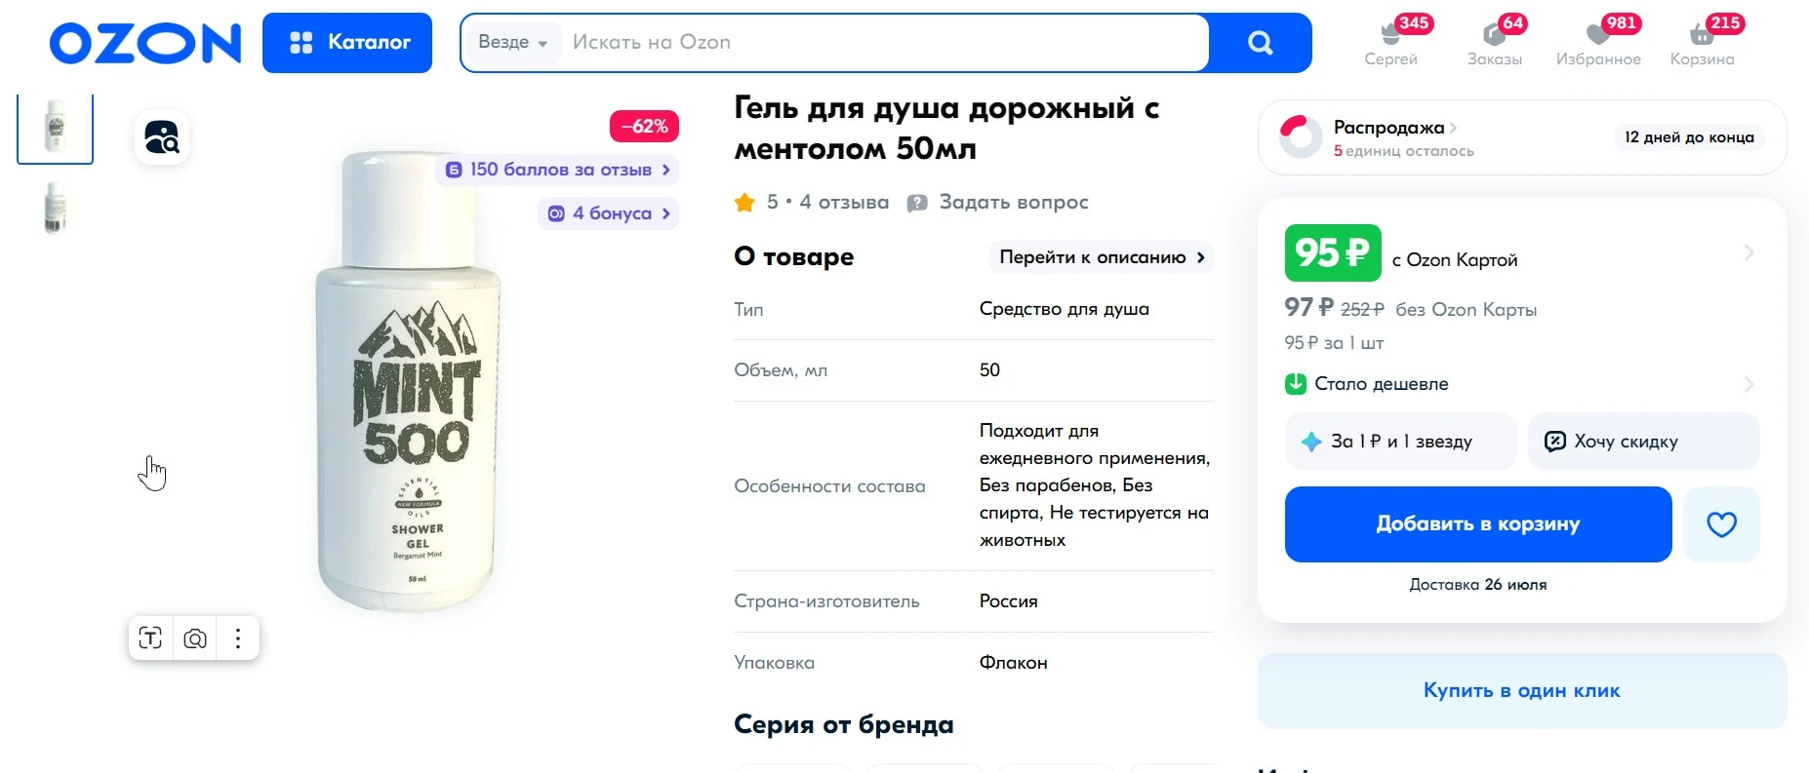The image size is (1809, 773).
Task: Click the Задать вопрос link
Action: point(997,202)
